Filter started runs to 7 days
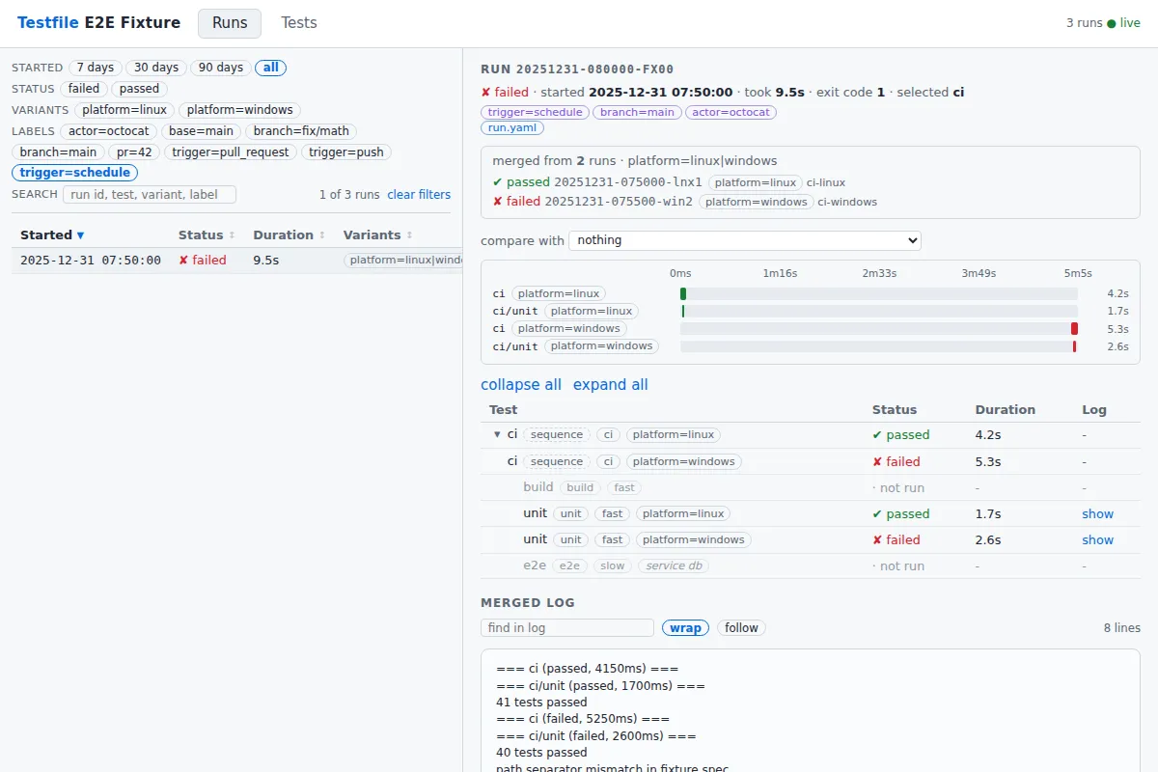The width and height of the screenshot is (1158, 772). [96, 68]
